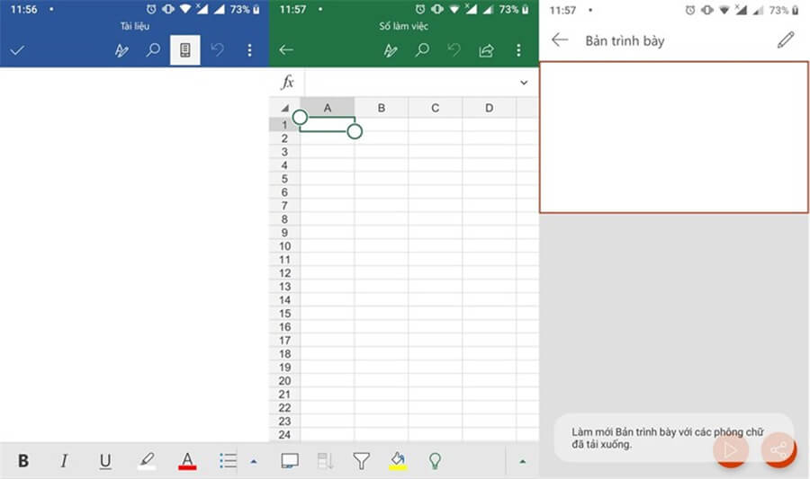Screen dimensions: 810x479
Task: Select the blank slide thumbnail
Action: [x=673, y=137]
